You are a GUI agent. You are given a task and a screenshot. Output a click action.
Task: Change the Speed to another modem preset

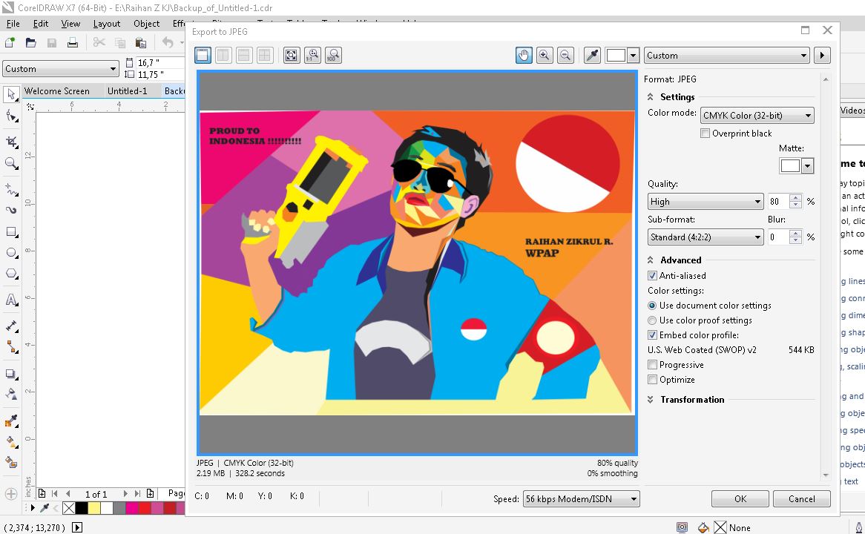tap(580, 498)
